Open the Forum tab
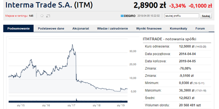 point(200,29)
